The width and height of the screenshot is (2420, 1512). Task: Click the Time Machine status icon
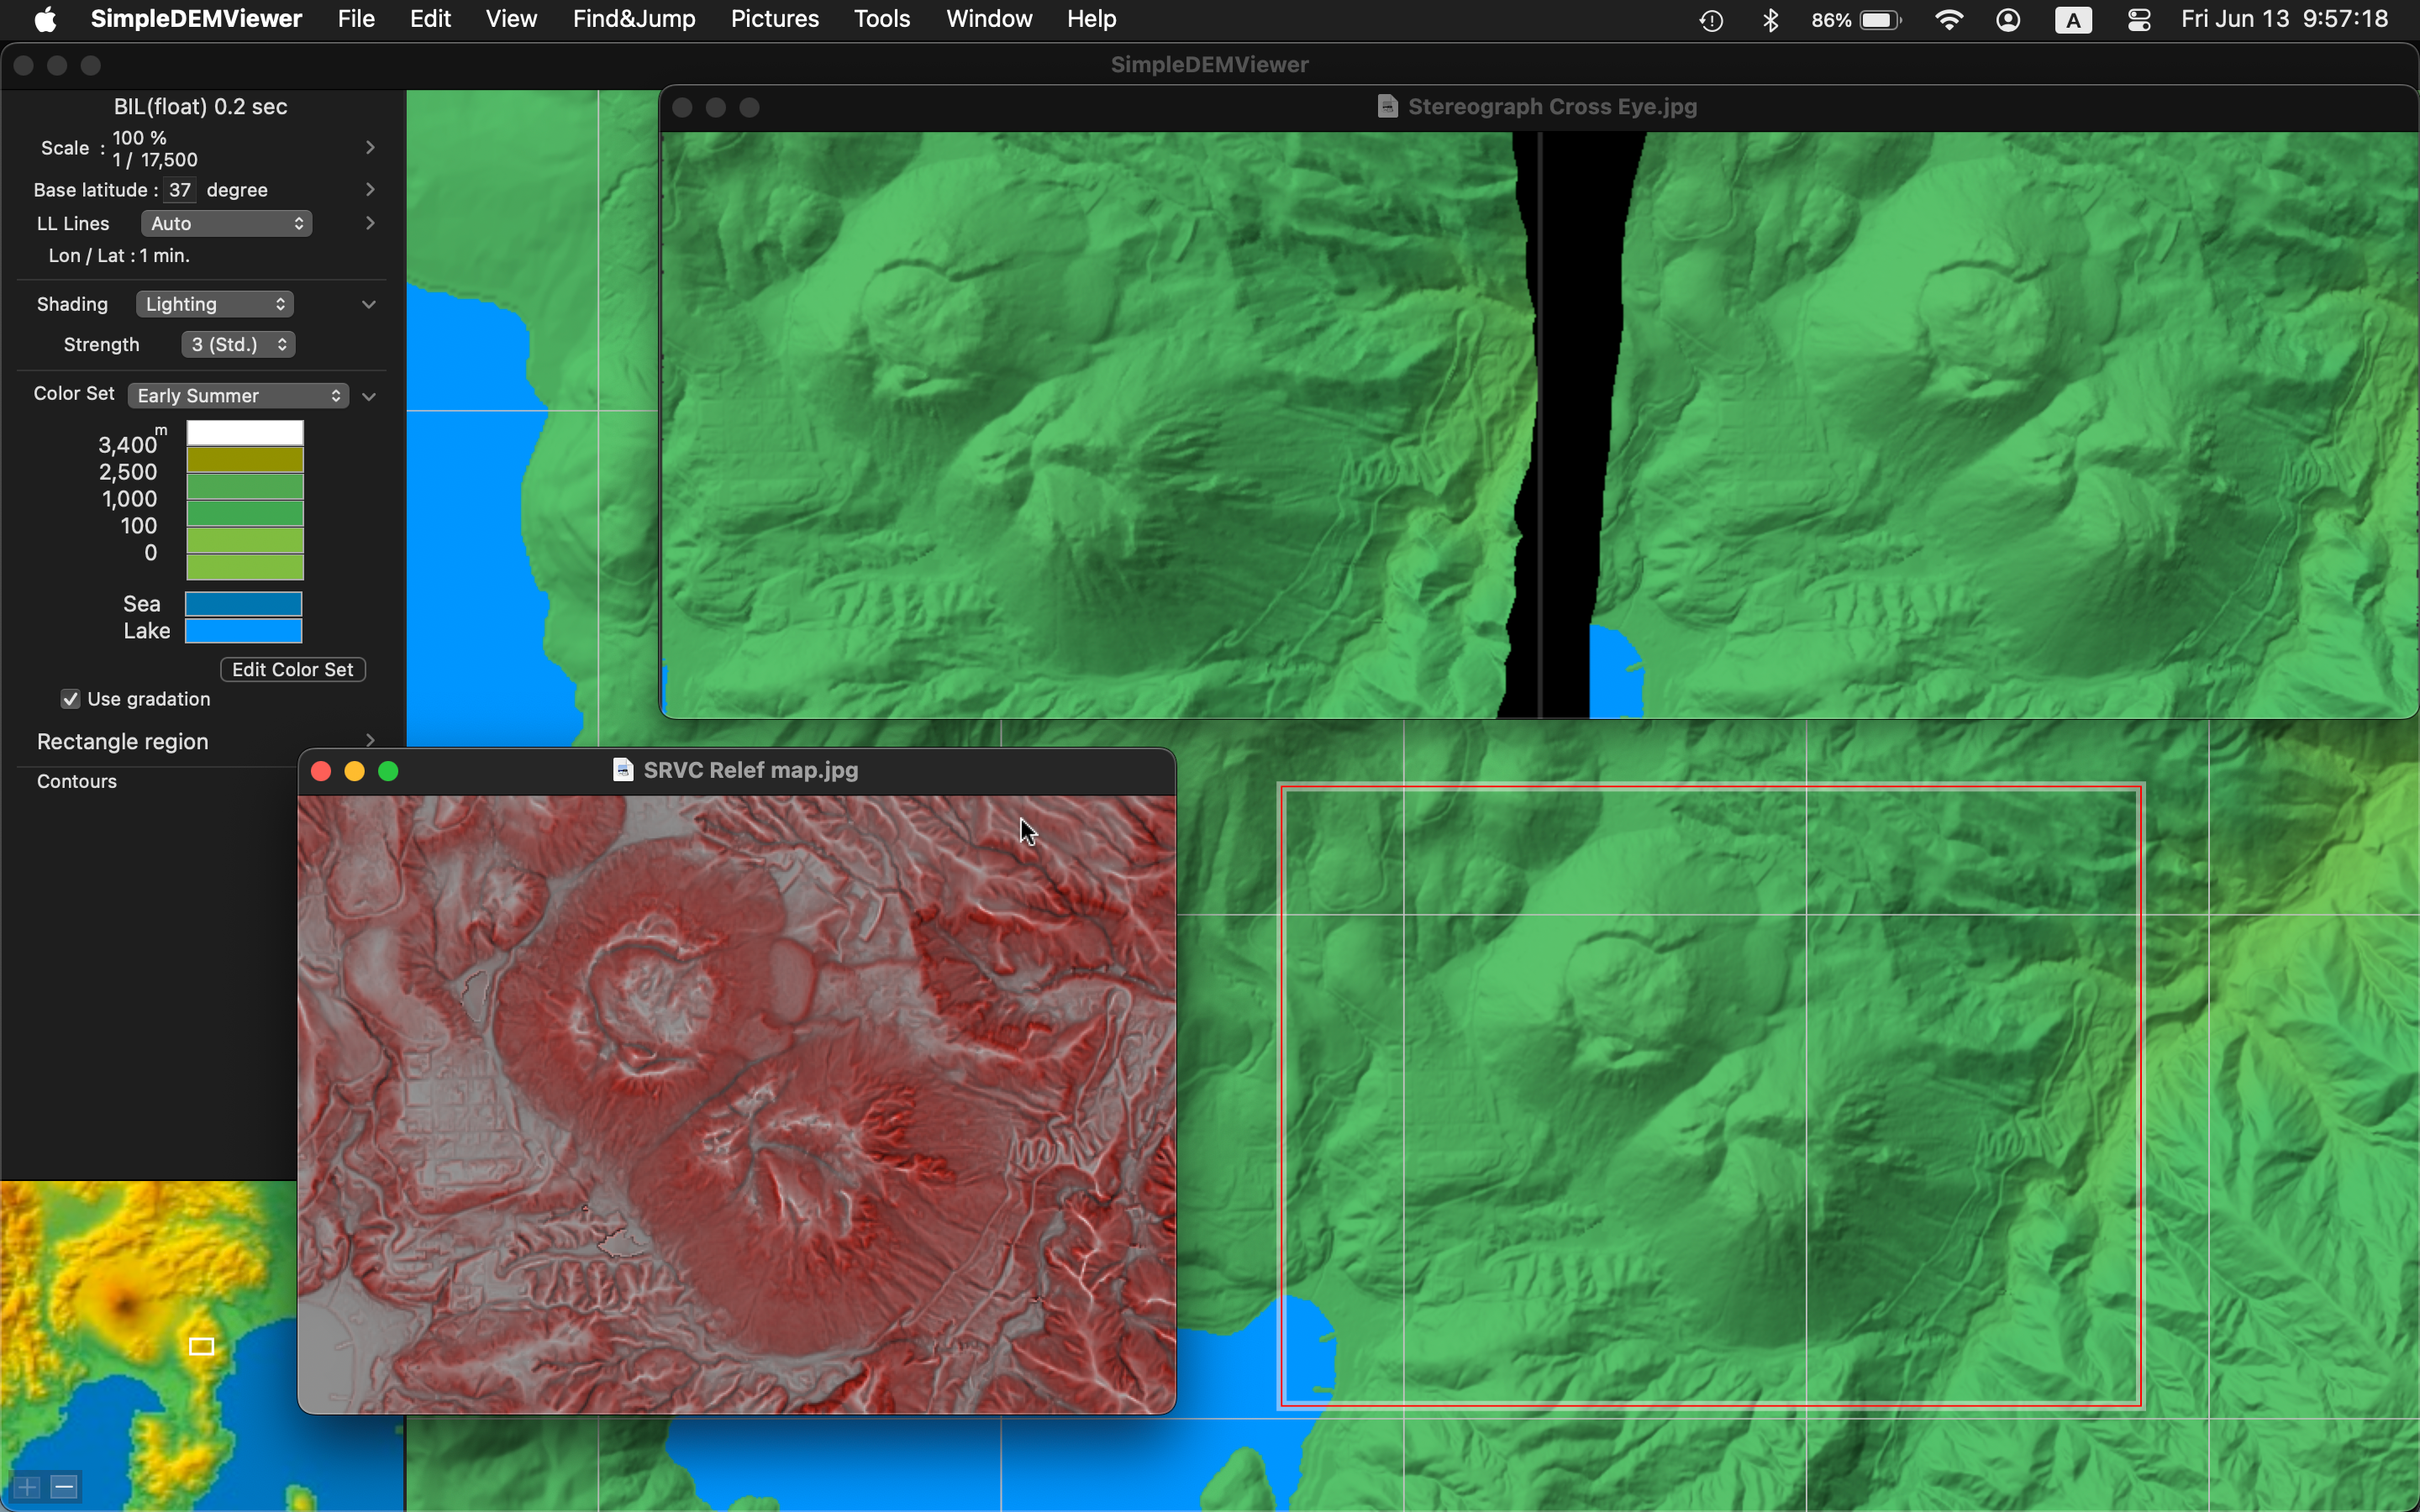[x=1711, y=20]
